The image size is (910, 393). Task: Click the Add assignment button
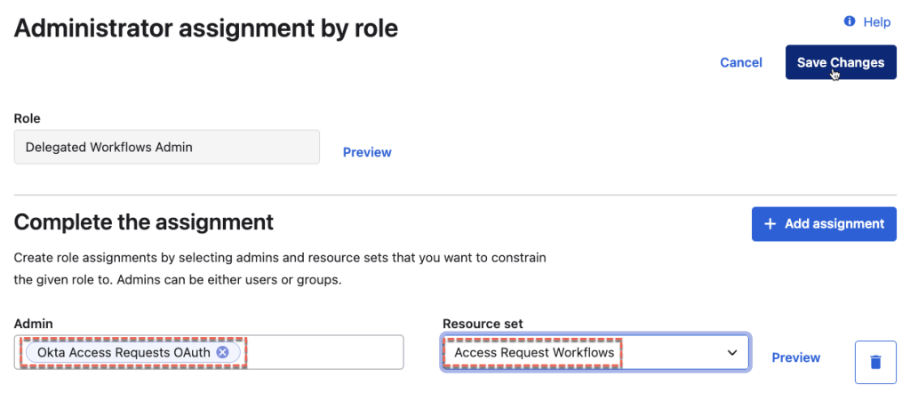(824, 224)
